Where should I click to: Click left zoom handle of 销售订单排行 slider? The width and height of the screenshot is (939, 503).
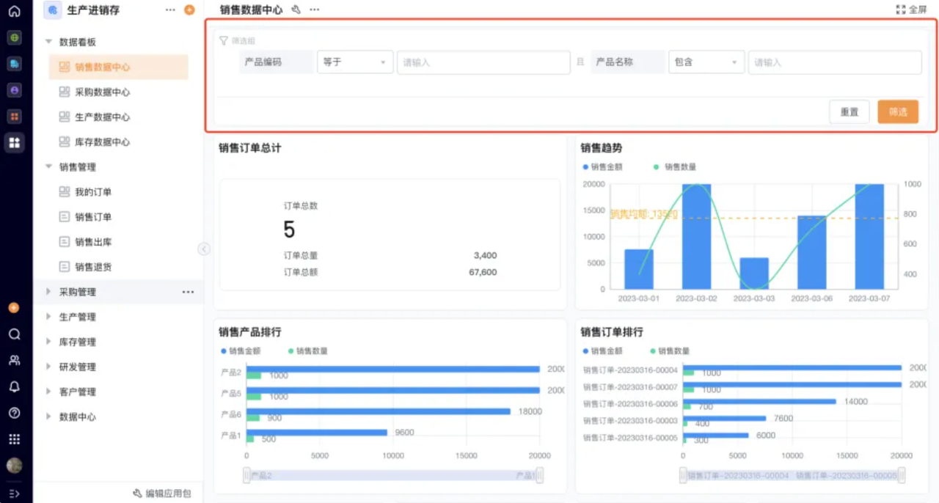click(682, 476)
